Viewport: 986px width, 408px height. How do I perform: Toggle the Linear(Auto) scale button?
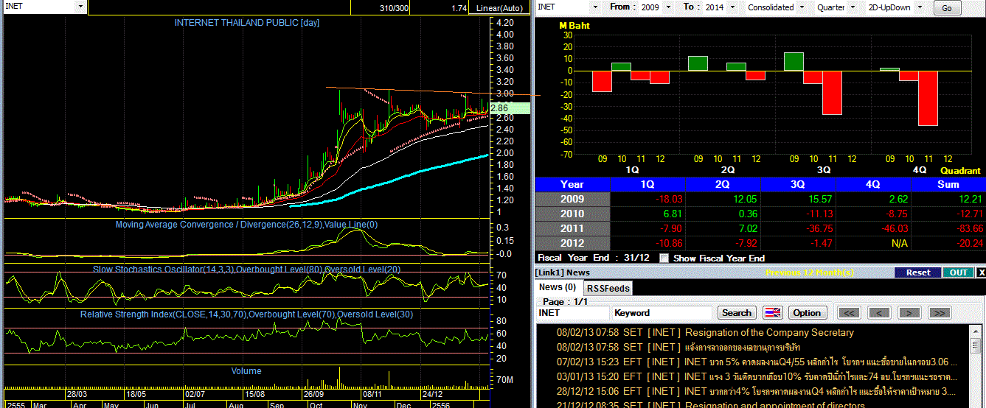pyautogui.click(x=499, y=7)
